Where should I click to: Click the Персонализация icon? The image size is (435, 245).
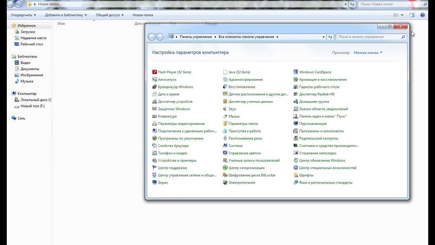(296, 124)
